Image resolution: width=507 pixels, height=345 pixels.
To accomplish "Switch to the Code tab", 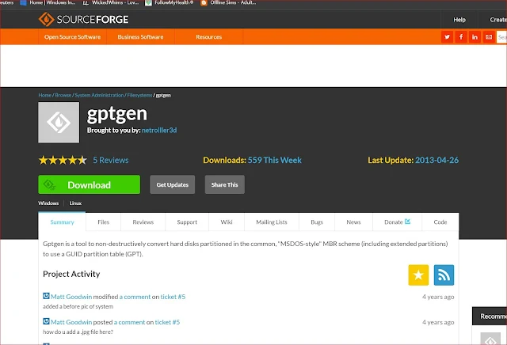I will coord(440,222).
